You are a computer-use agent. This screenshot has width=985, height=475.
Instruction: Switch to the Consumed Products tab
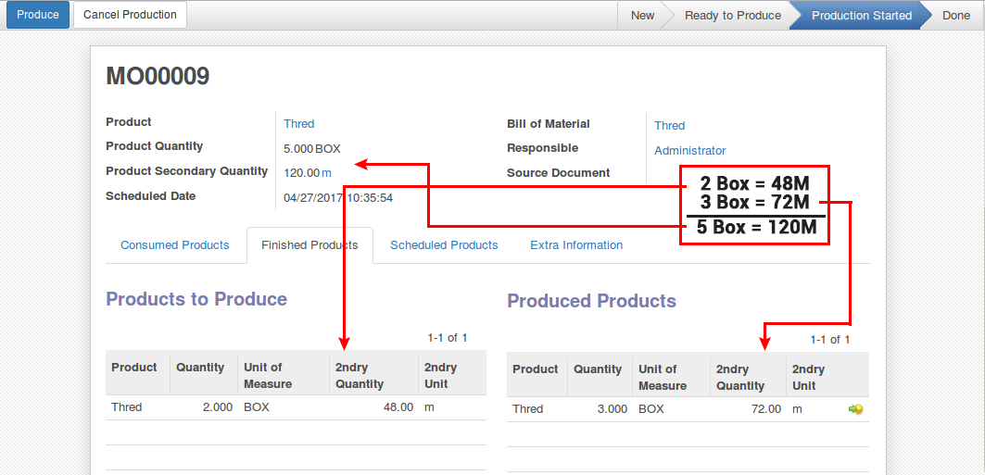pyautogui.click(x=175, y=245)
